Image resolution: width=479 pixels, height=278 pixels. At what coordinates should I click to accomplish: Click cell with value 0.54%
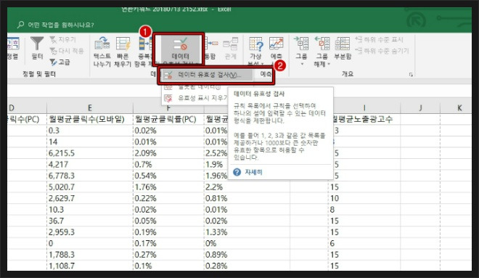coord(168,176)
